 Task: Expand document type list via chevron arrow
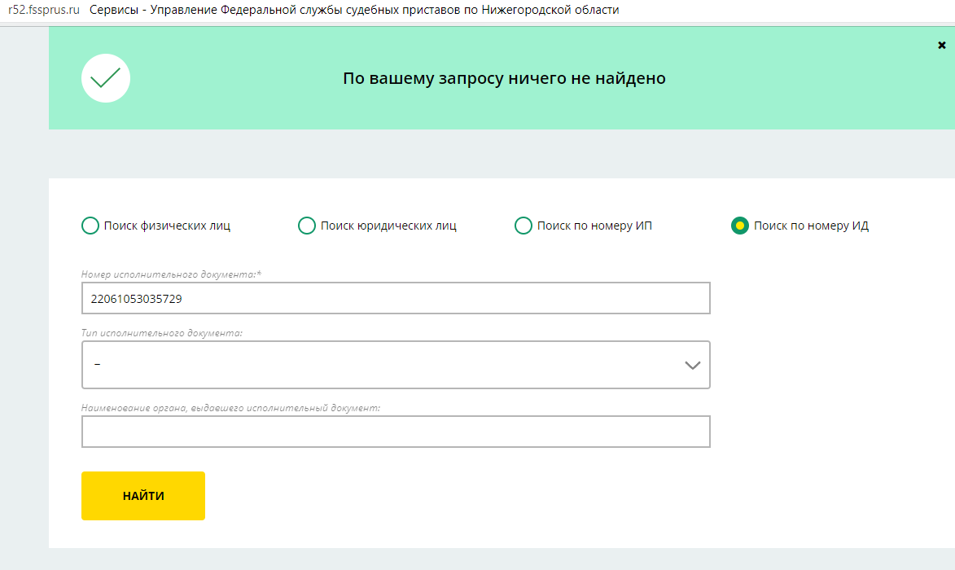click(693, 366)
